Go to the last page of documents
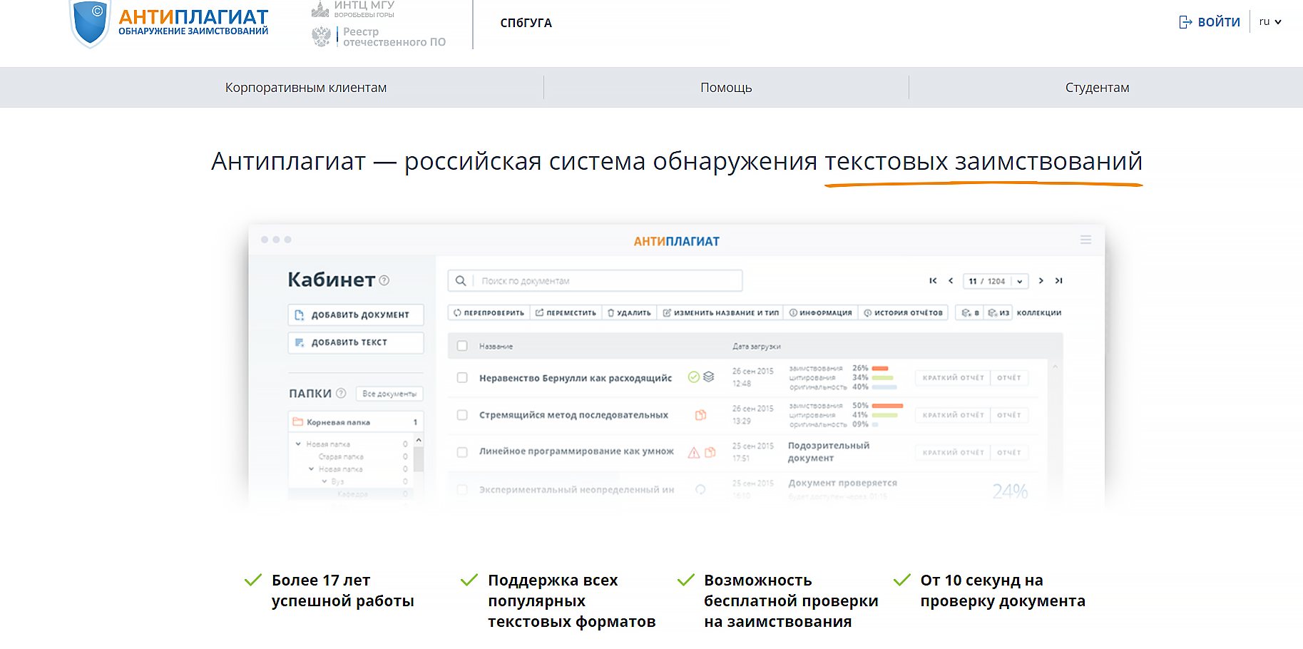Viewport: 1303px width, 649px height. (1059, 281)
